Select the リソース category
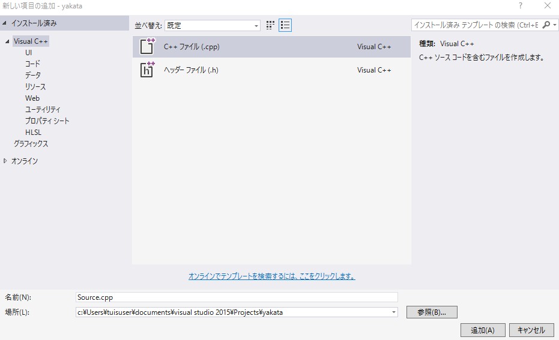This screenshot has width=559, height=340. click(x=35, y=87)
